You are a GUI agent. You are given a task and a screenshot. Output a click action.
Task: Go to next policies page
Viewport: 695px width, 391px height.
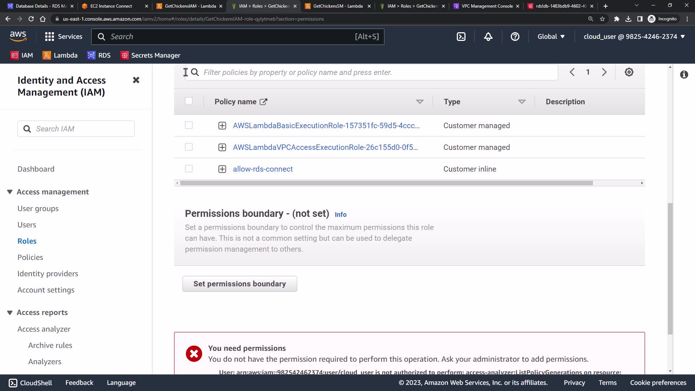[604, 72]
